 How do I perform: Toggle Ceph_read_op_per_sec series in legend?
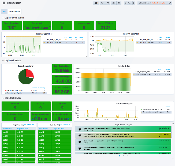53,40
